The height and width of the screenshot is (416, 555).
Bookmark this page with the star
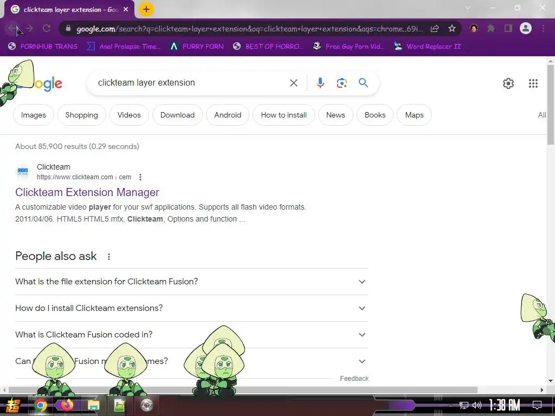[452, 28]
